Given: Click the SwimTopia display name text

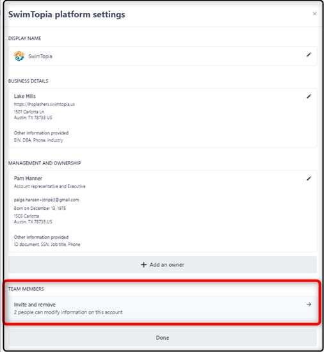Looking at the screenshot, I should point(40,56).
